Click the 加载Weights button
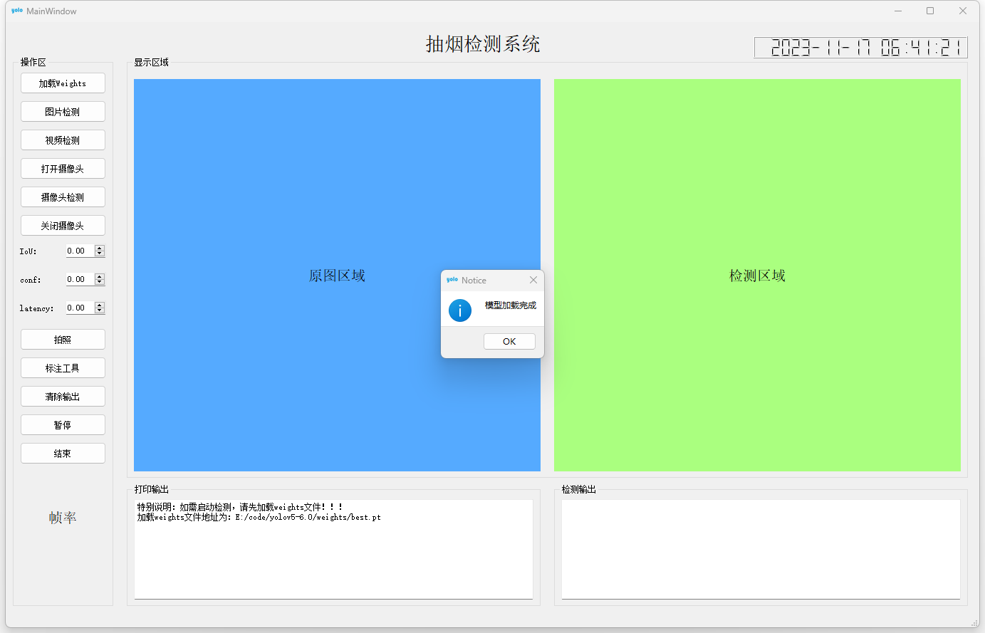 [x=63, y=83]
